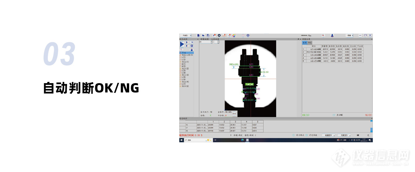Toggle the checkbox between OK(5) and NG(0)
The width and height of the screenshot is (415, 172).
tap(334, 115)
